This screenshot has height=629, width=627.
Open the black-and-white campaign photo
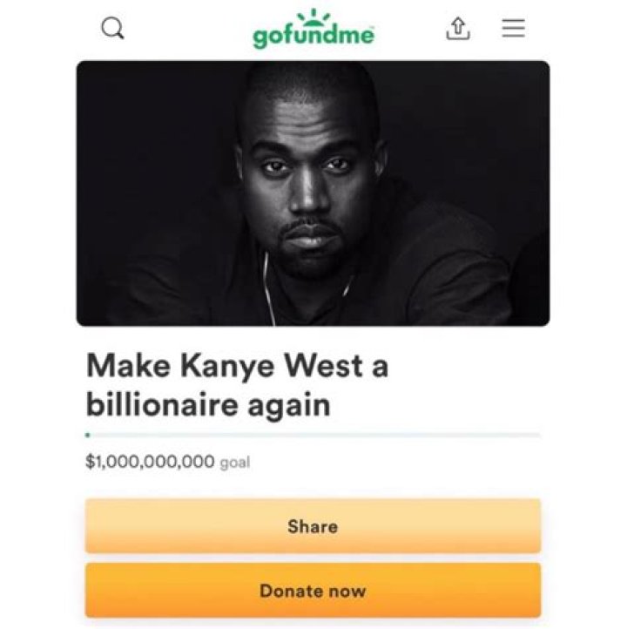point(313,193)
